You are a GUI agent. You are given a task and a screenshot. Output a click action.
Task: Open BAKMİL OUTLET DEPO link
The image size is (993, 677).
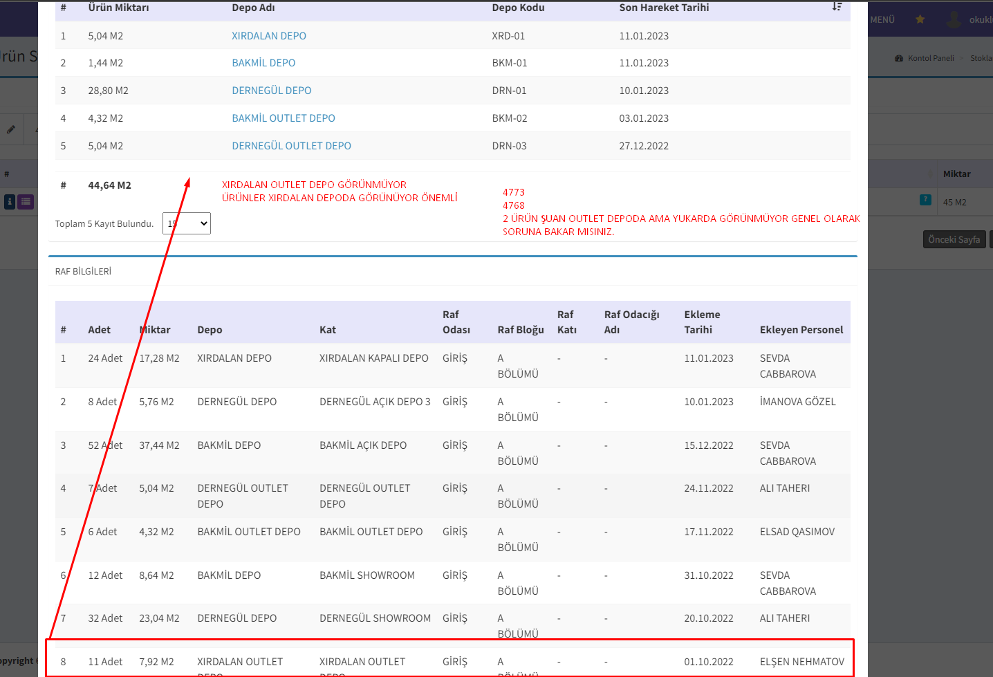point(284,118)
